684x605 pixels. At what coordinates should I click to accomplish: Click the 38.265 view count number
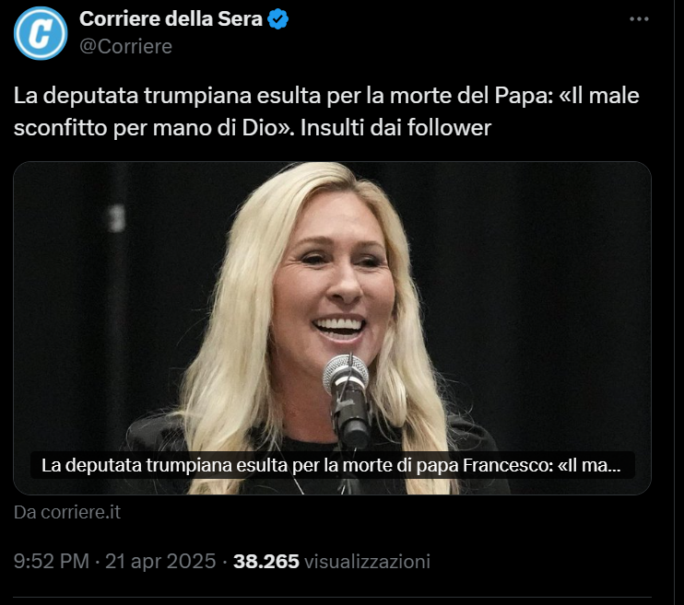coord(266,561)
